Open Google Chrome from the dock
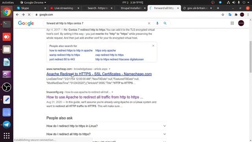Image resolution: width=252 pixels, height=142 pixels. click(7, 12)
